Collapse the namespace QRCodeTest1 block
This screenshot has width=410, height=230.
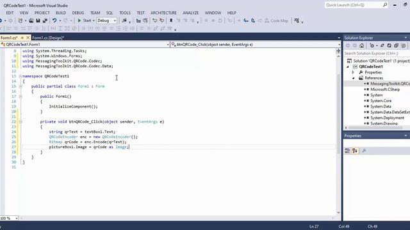(x=20, y=76)
